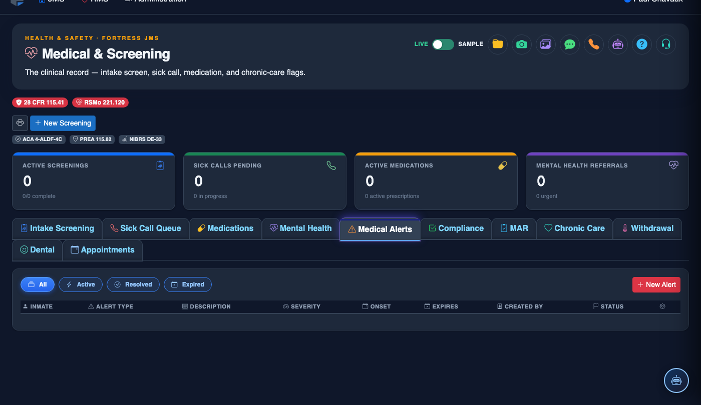Toggle the Live/Sample data switch
This screenshot has height=405, width=701.
coord(443,44)
